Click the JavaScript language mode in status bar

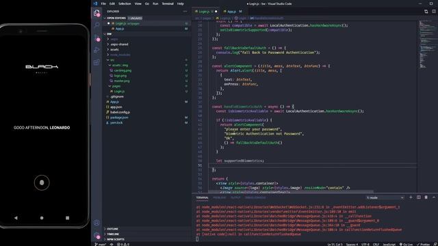[x=389, y=245]
